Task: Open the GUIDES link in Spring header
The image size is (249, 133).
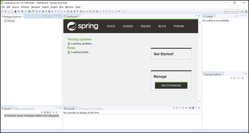Action: (128, 26)
